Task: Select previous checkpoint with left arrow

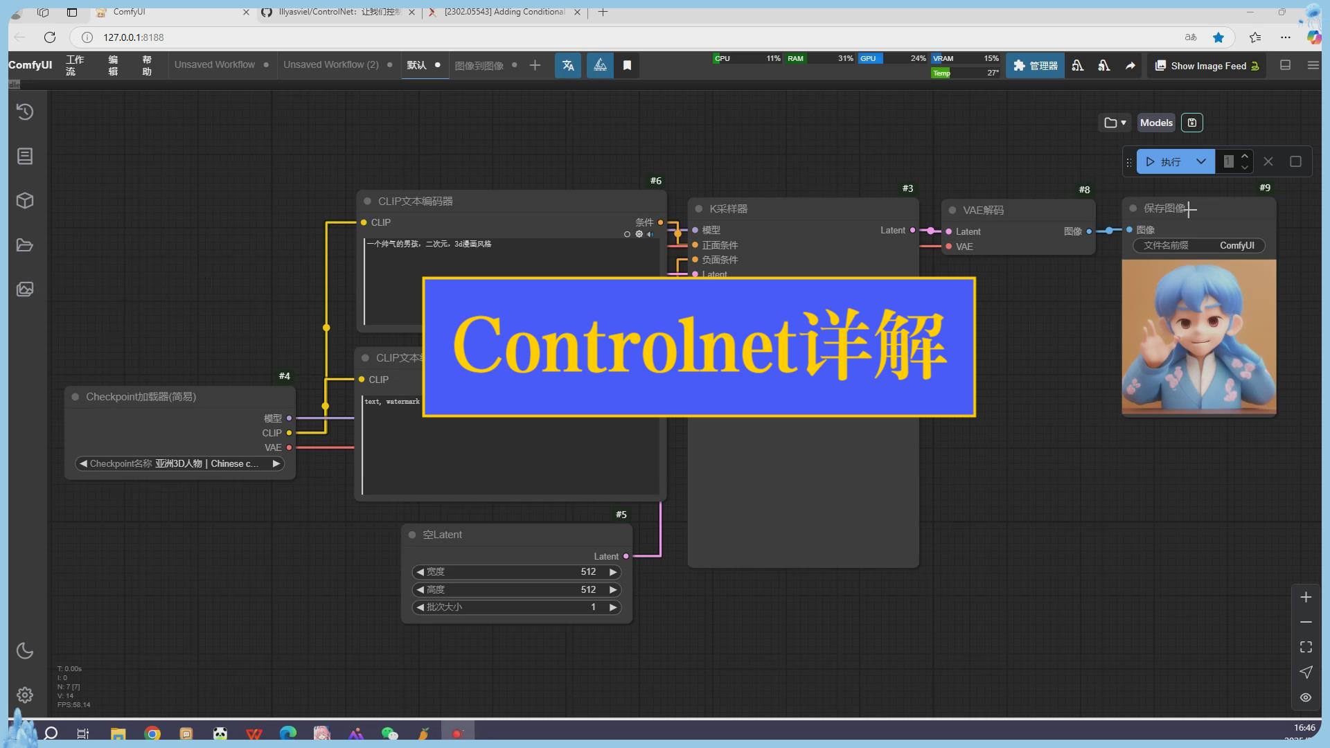Action: [83, 463]
